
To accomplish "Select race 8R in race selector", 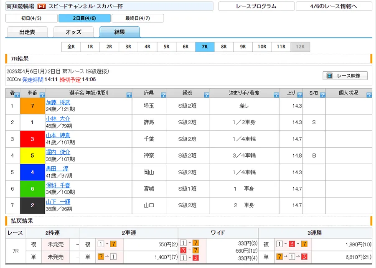I will pyautogui.click(x=224, y=47).
